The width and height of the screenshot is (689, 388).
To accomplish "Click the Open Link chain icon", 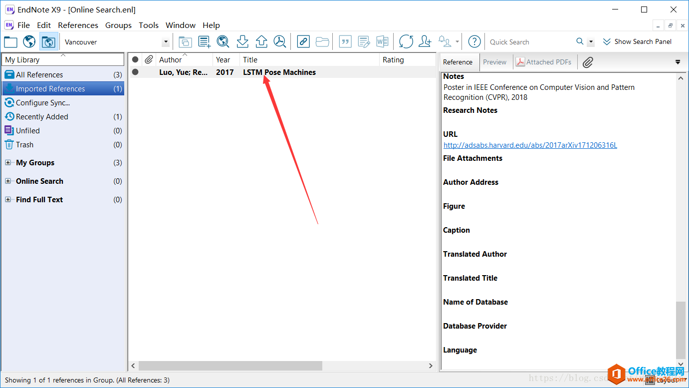I will (x=303, y=42).
